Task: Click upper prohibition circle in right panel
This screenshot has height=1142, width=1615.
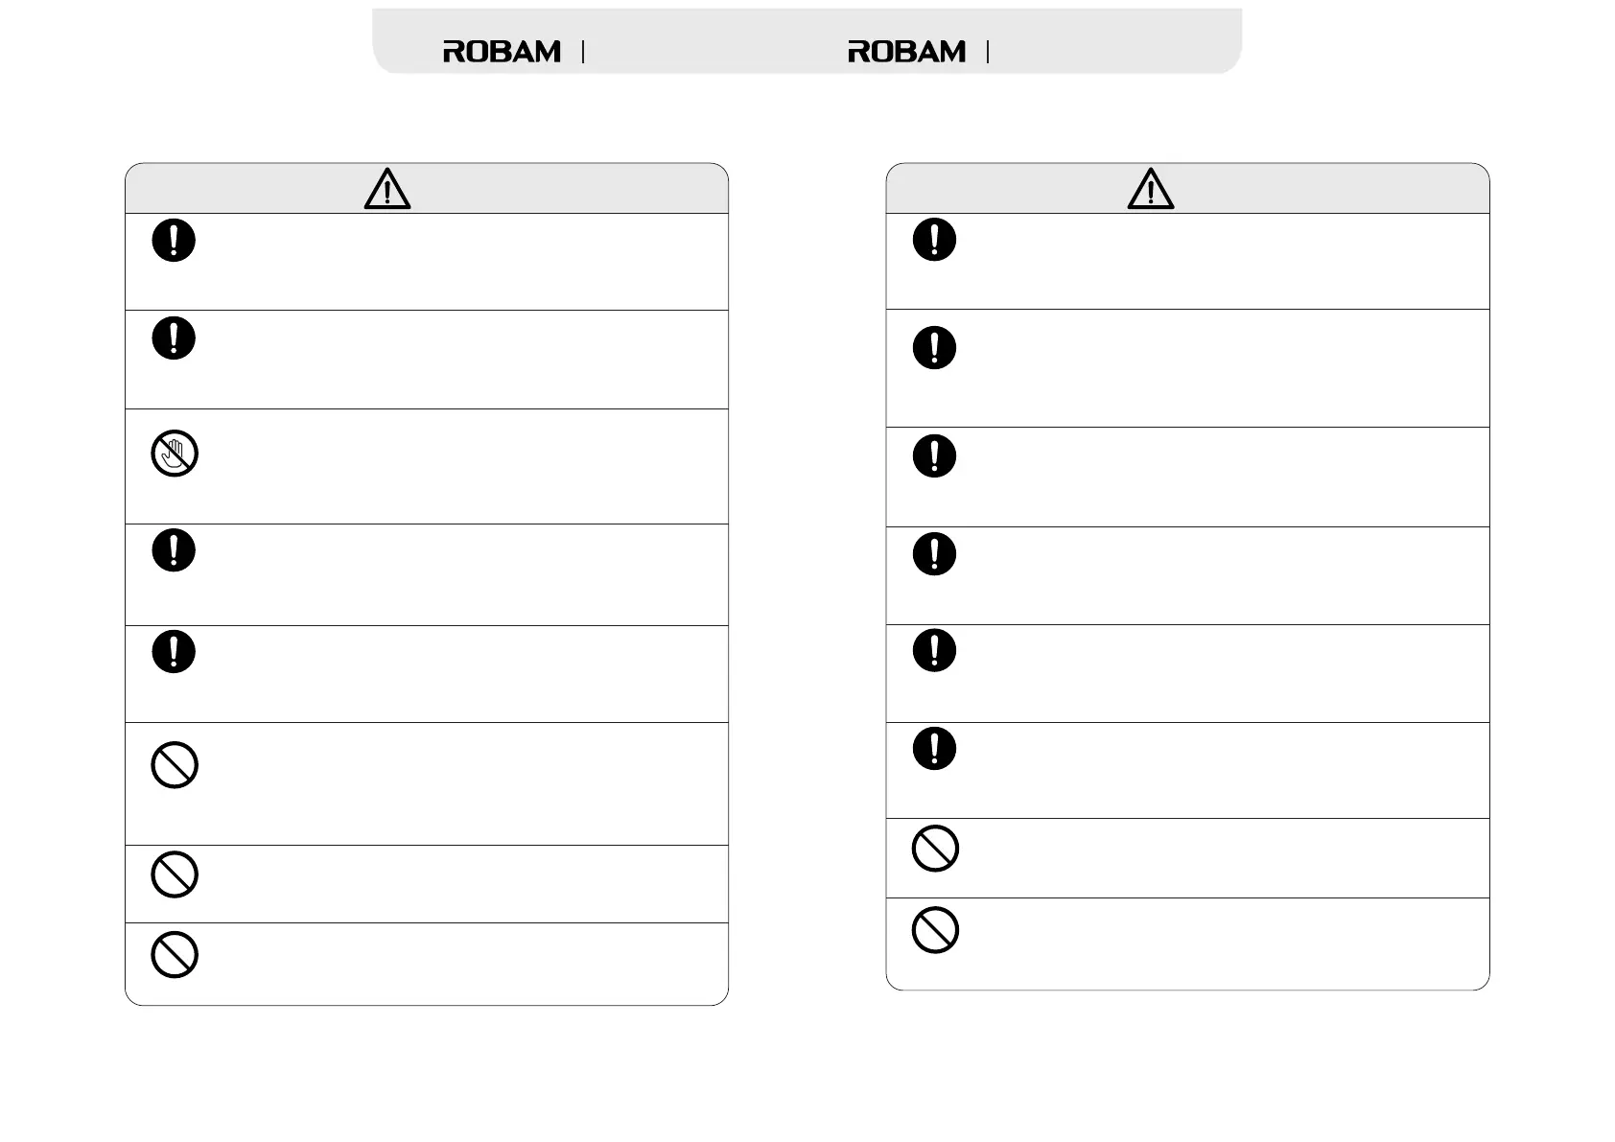Action: point(935,848)
